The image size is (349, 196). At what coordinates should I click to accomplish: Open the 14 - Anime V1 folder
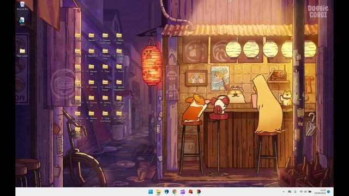[91, 85]
